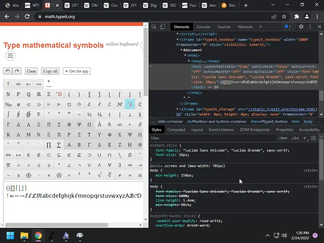Viewport: 324px width, 243px height.
Task: Expand the script element node
Action: pyautogui.click(x=178, y=34)
